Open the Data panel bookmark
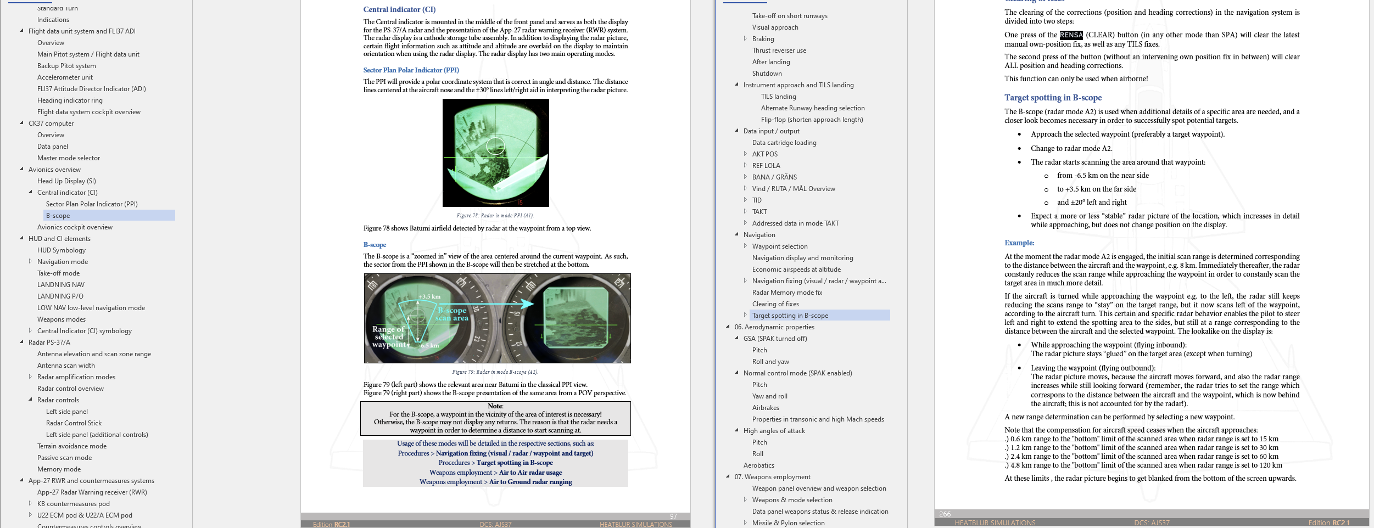The width and height of the screenshot is (1374, 528). 53,147
